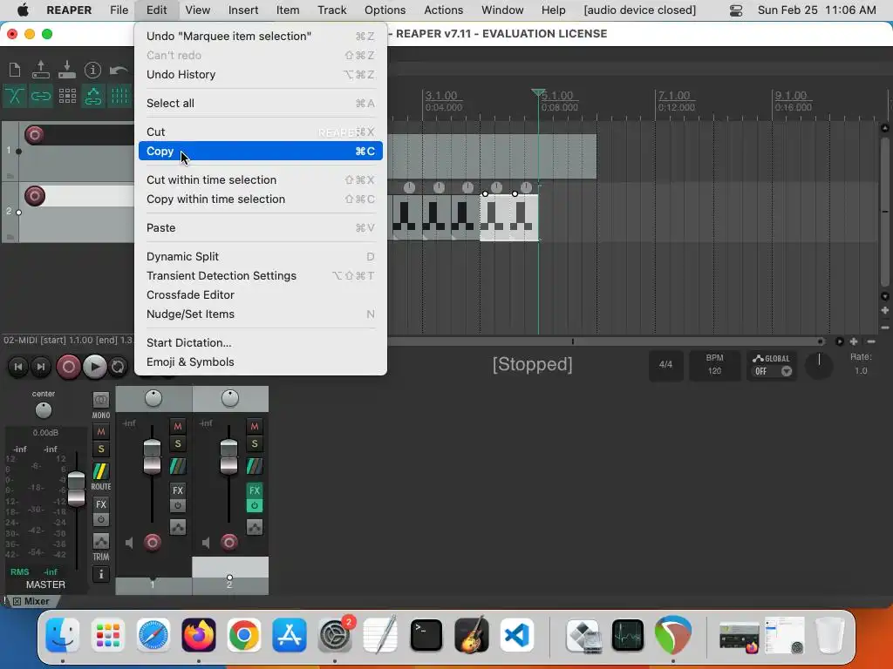Toggle transport repeat loop button

118,367
